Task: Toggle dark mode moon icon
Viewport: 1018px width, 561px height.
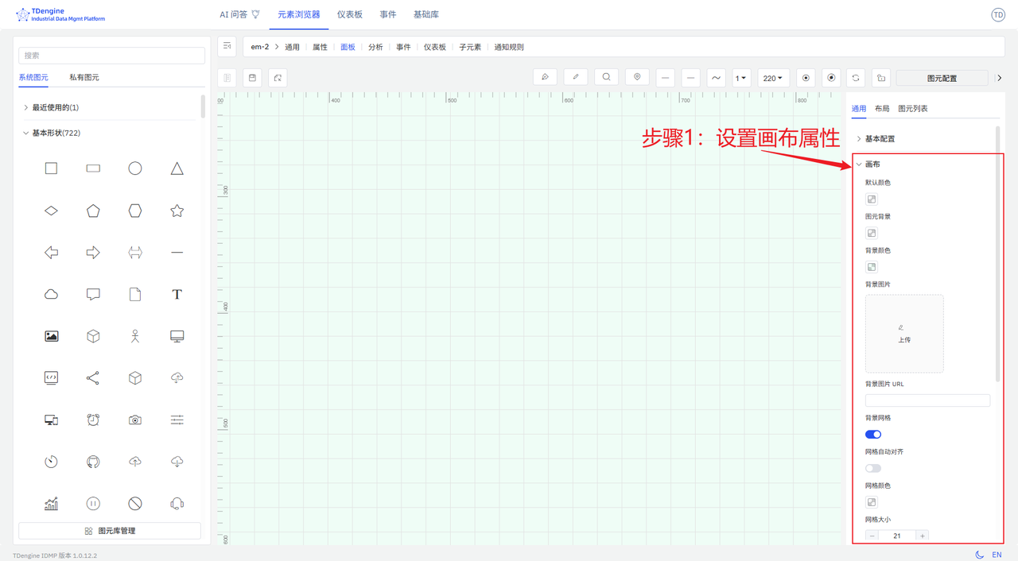Action: click(979, 555)
